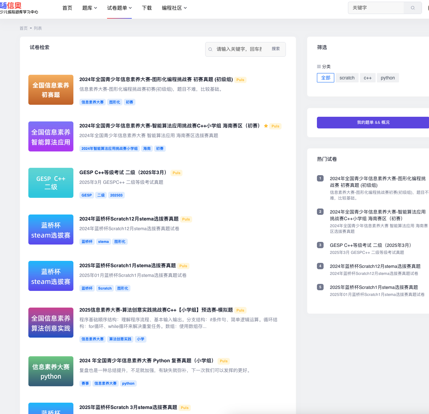Click 初赛 tag on first paper
Image resolution: width=429 pixels, height=414 pixels.
(129, 102)
